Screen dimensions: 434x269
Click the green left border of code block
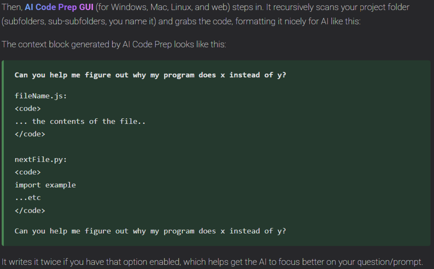pyautogui.click(x=3, y=153)
